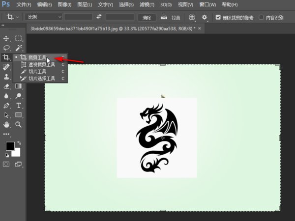Screen dimensions: 295x221
Task: Swap width and height arrows
Action: 99,17
